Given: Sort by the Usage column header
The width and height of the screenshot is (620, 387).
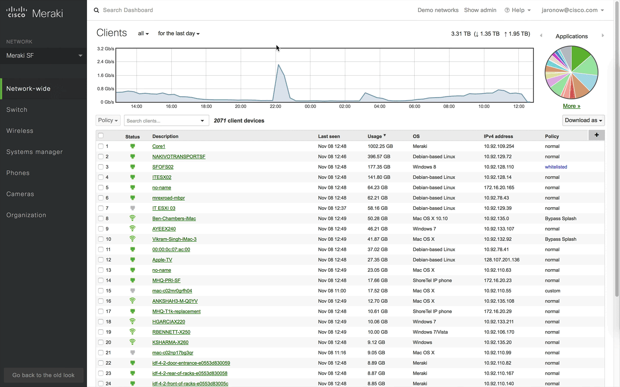Looking at the screenshot, I should (x=377, y=136).
